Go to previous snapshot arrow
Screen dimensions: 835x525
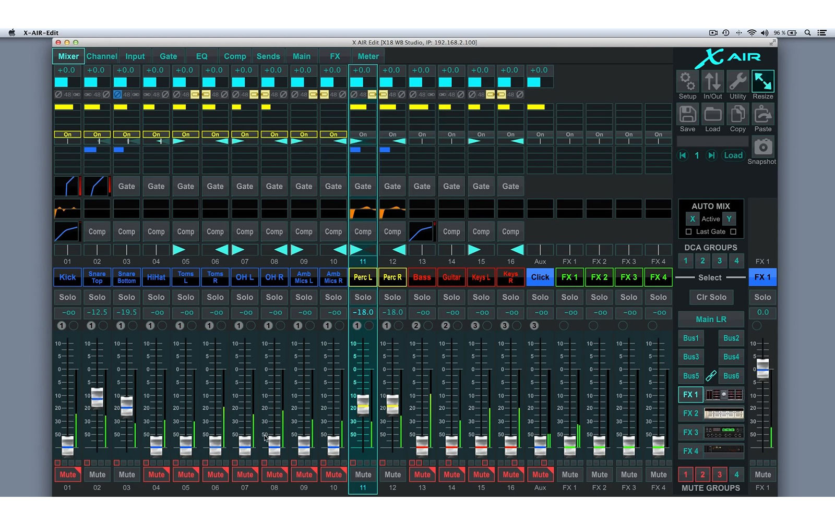683,155
